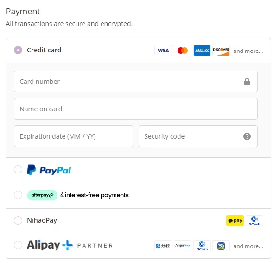280x263 pixels.
Task: Click the Visa card icon
Action: click(163, 51)
